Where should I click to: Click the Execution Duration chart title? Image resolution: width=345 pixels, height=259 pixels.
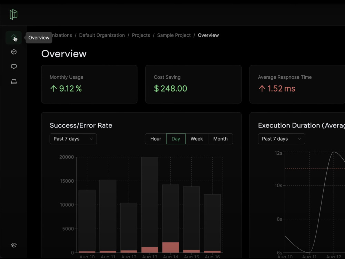tap(302, 125)
